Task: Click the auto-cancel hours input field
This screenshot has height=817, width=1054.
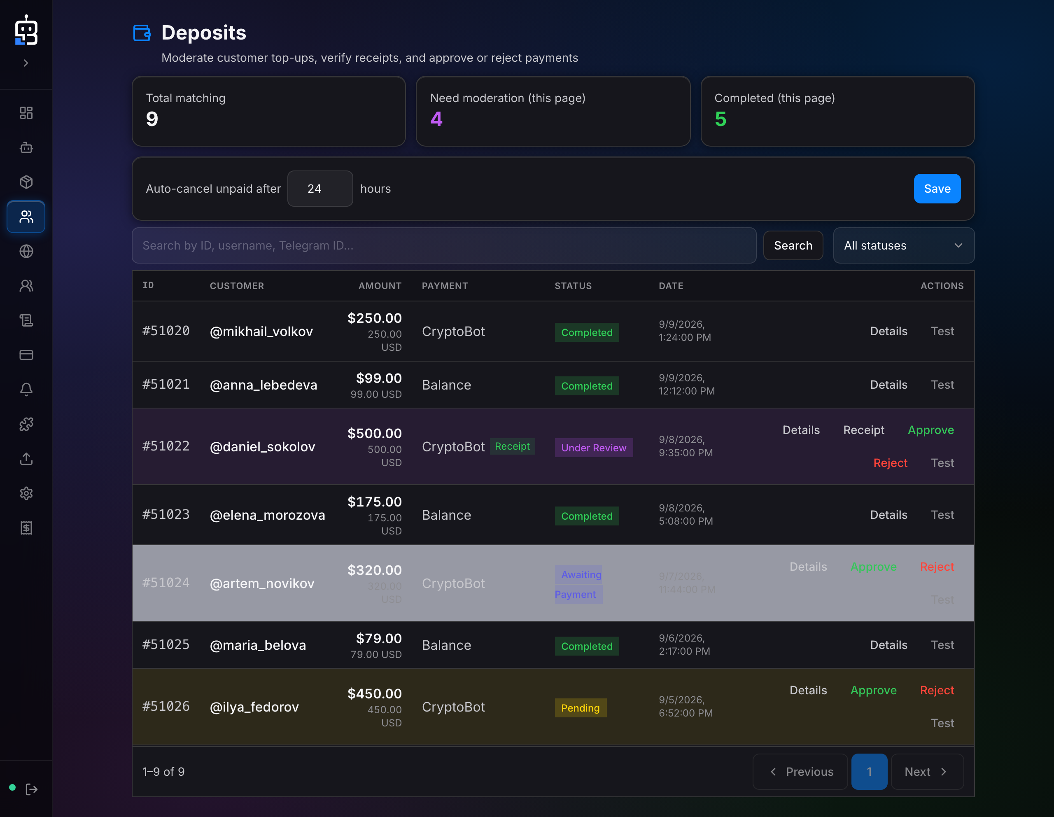Action: [x=320, y=189]
